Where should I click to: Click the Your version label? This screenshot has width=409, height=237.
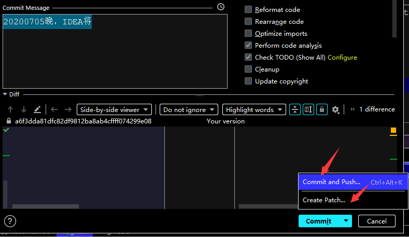tap(225, 121)
